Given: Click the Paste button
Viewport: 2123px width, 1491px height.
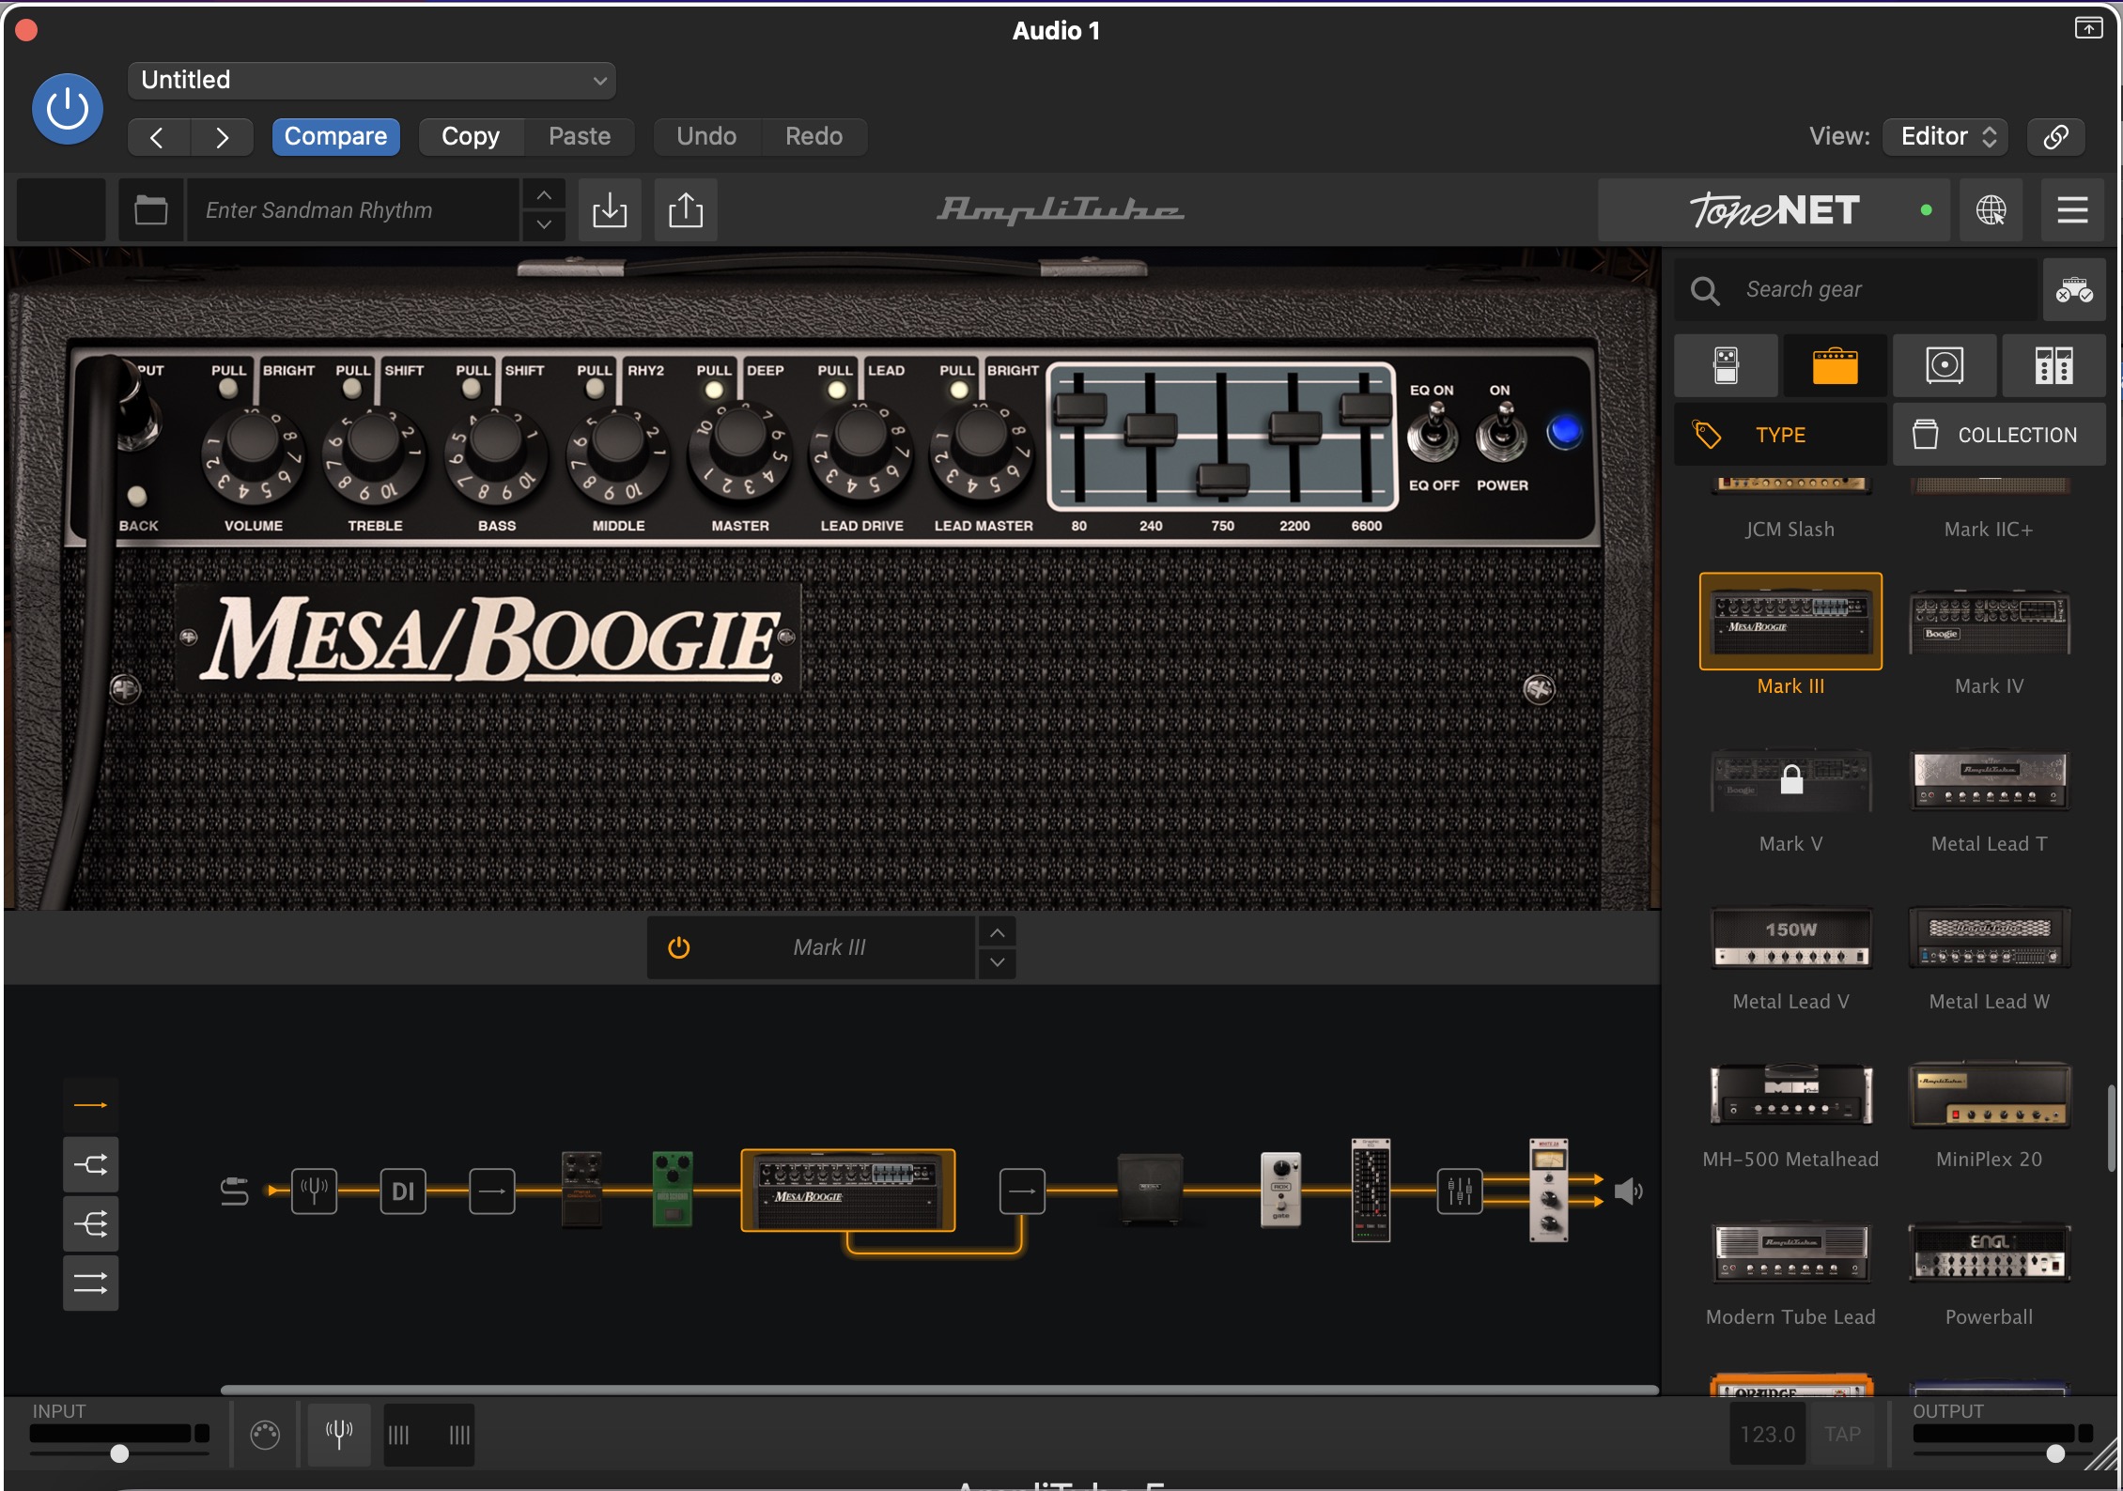Looking at the screenshot, I should 580,137.
